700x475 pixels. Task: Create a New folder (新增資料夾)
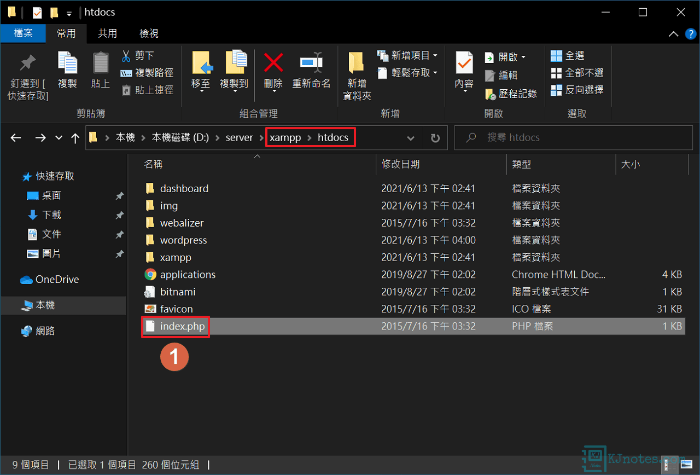click(357, 76)
